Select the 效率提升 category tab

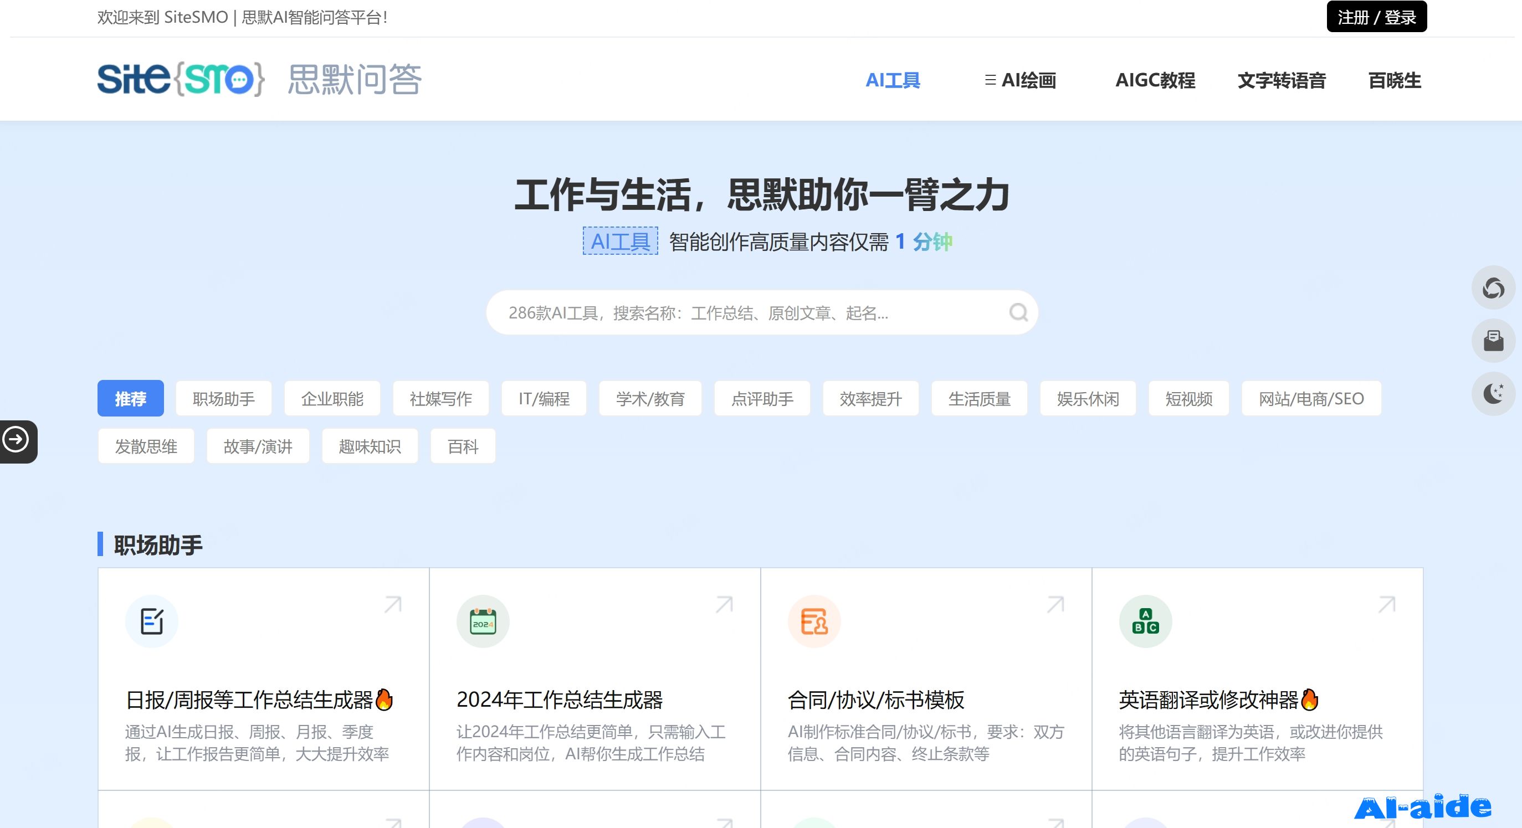pyautogui.click(x=871, y=399)
